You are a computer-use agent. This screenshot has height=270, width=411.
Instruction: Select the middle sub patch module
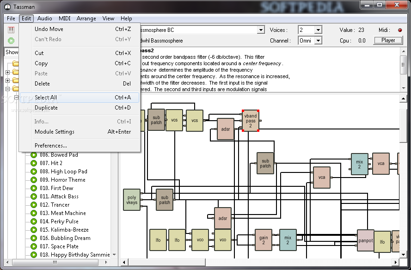265,163
